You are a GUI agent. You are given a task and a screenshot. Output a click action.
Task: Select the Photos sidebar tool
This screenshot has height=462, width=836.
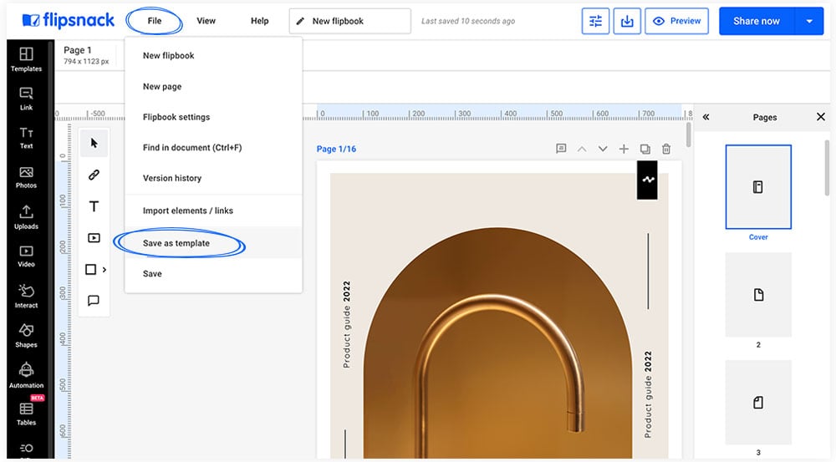tap(26, 177)
